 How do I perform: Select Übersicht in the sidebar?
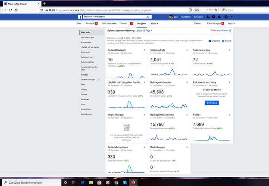coord(91,32)
